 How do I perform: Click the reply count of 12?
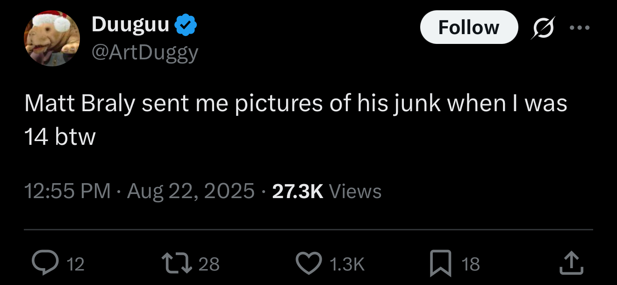point(75,264)
